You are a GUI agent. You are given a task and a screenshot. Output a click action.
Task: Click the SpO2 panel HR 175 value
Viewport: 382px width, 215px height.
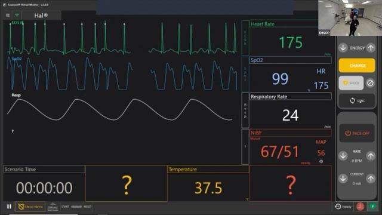coord(321,85)
